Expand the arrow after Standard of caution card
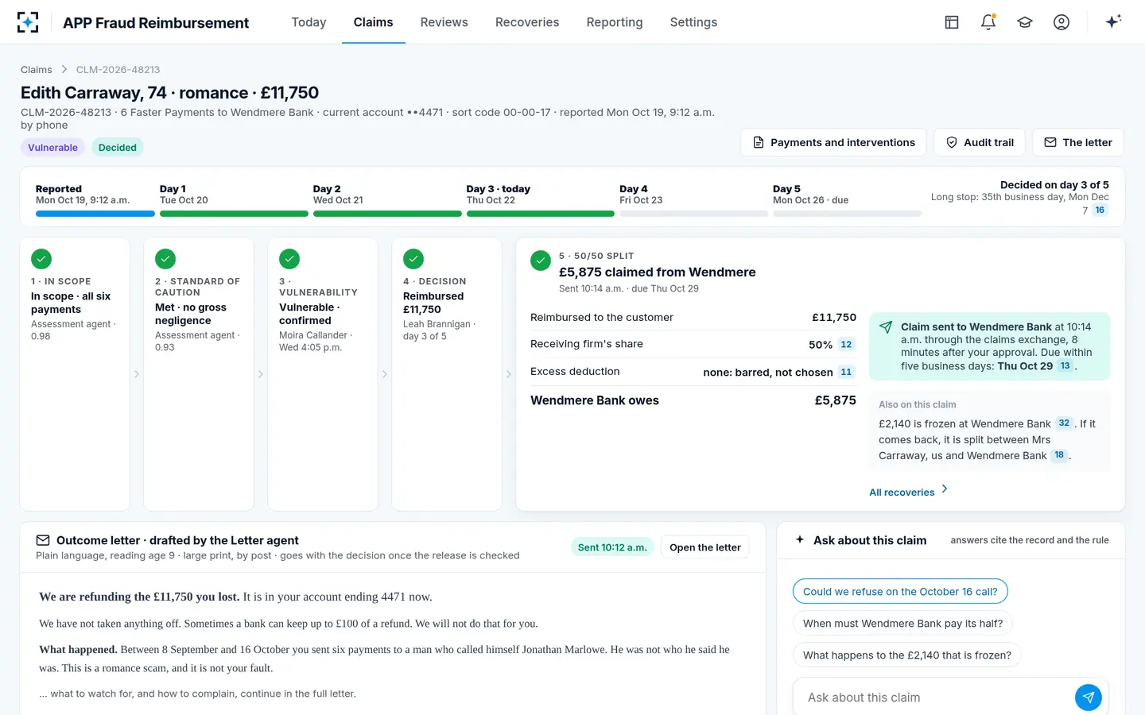This screenshot has width=1145, height=715. [x=261, y=374]
